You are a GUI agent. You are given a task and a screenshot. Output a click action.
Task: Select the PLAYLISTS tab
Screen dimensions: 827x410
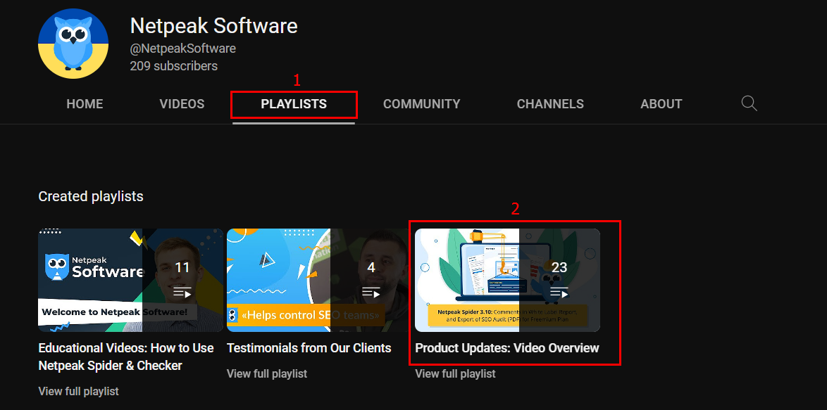(x=294, y=104)
